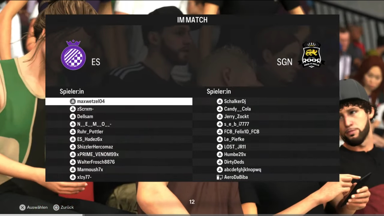
Task: Pick WalterFrosch8876 from ES players
Action: pyautogui.click(x=119, y=162)
